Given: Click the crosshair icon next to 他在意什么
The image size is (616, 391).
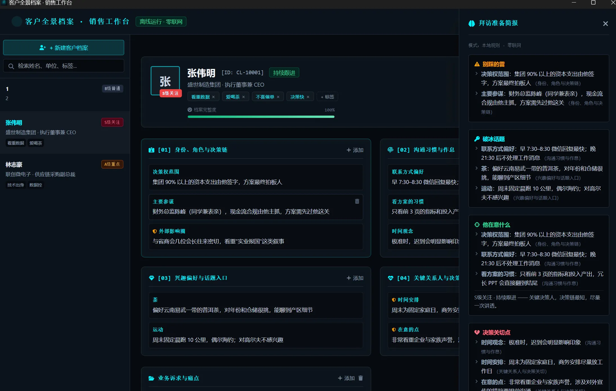Looking at the screenshot, I should (x=477, y=224).
